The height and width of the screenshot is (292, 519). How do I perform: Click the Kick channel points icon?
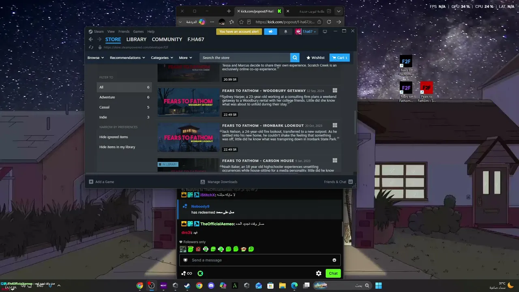[187, 273]
